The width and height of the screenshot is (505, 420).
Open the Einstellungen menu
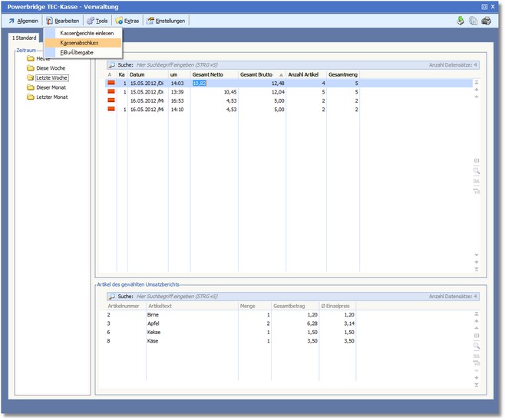pyautogui.click(x=166, y=21)
